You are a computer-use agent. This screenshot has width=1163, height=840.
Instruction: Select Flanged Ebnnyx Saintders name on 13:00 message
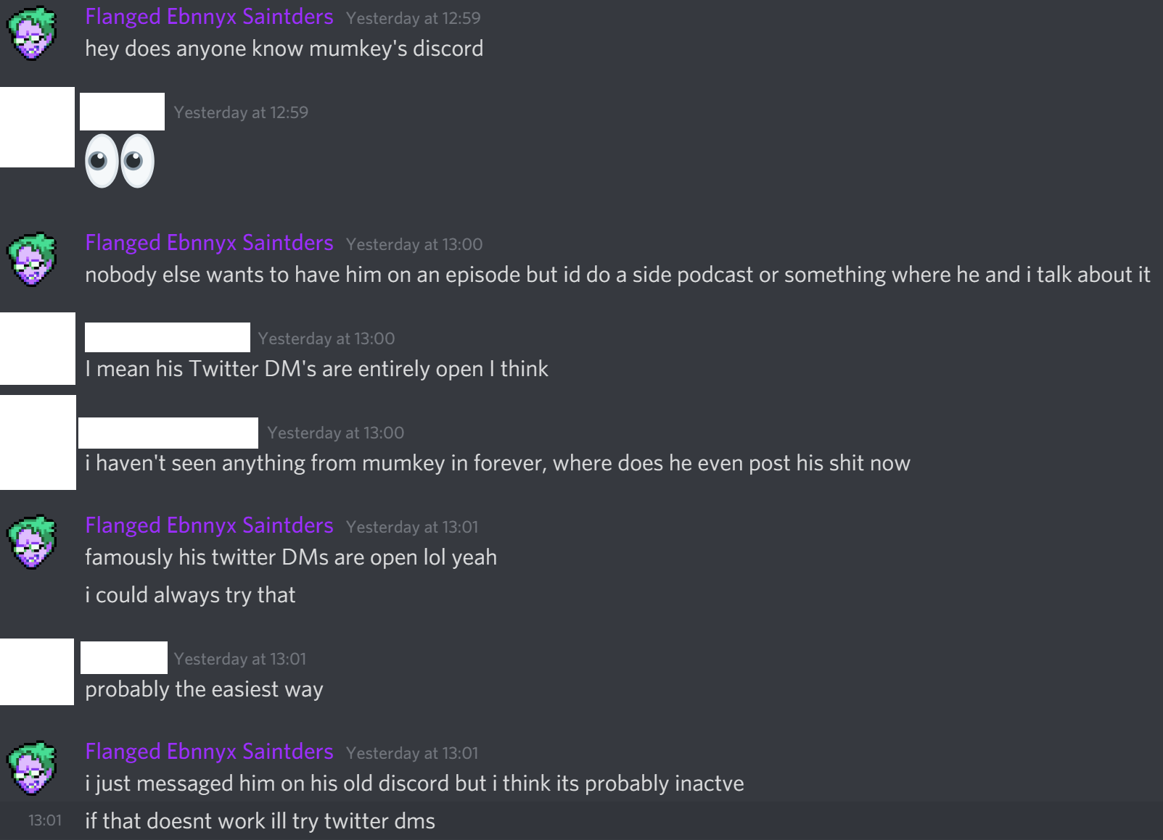[x=209, y=243]
